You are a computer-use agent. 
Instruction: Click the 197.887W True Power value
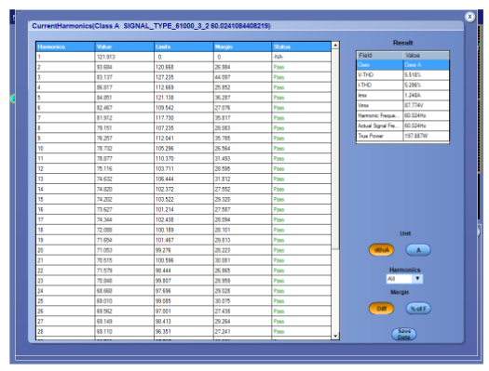pos(416,136)
